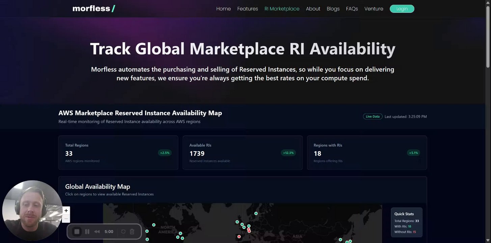Stop the screen recording
The height and width of the screenshot is (243, 491).
[x=77, y=232]
